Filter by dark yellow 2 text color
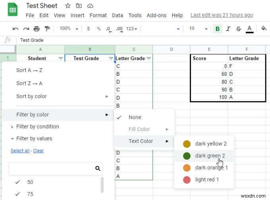The image size is (270, 200). point(204,144)
